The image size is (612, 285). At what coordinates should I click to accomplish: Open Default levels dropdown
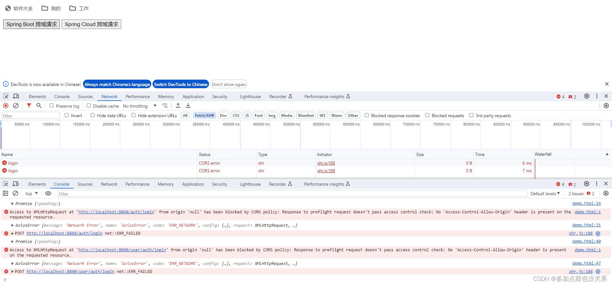(545, 194)
